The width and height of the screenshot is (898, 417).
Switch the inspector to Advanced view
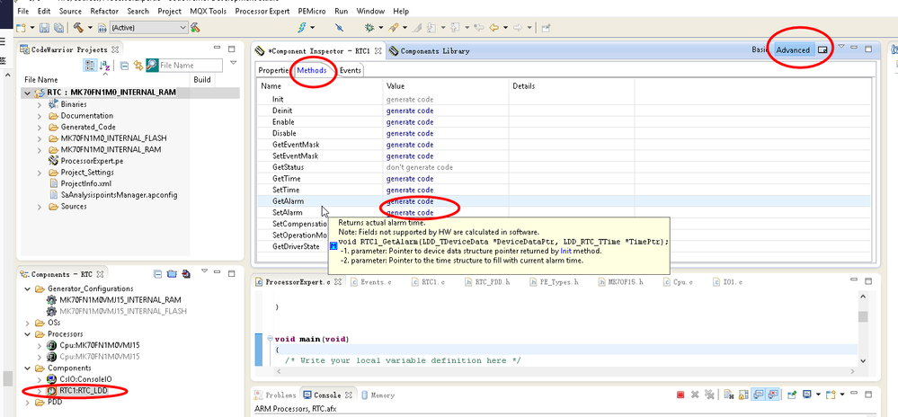point(793,50)
